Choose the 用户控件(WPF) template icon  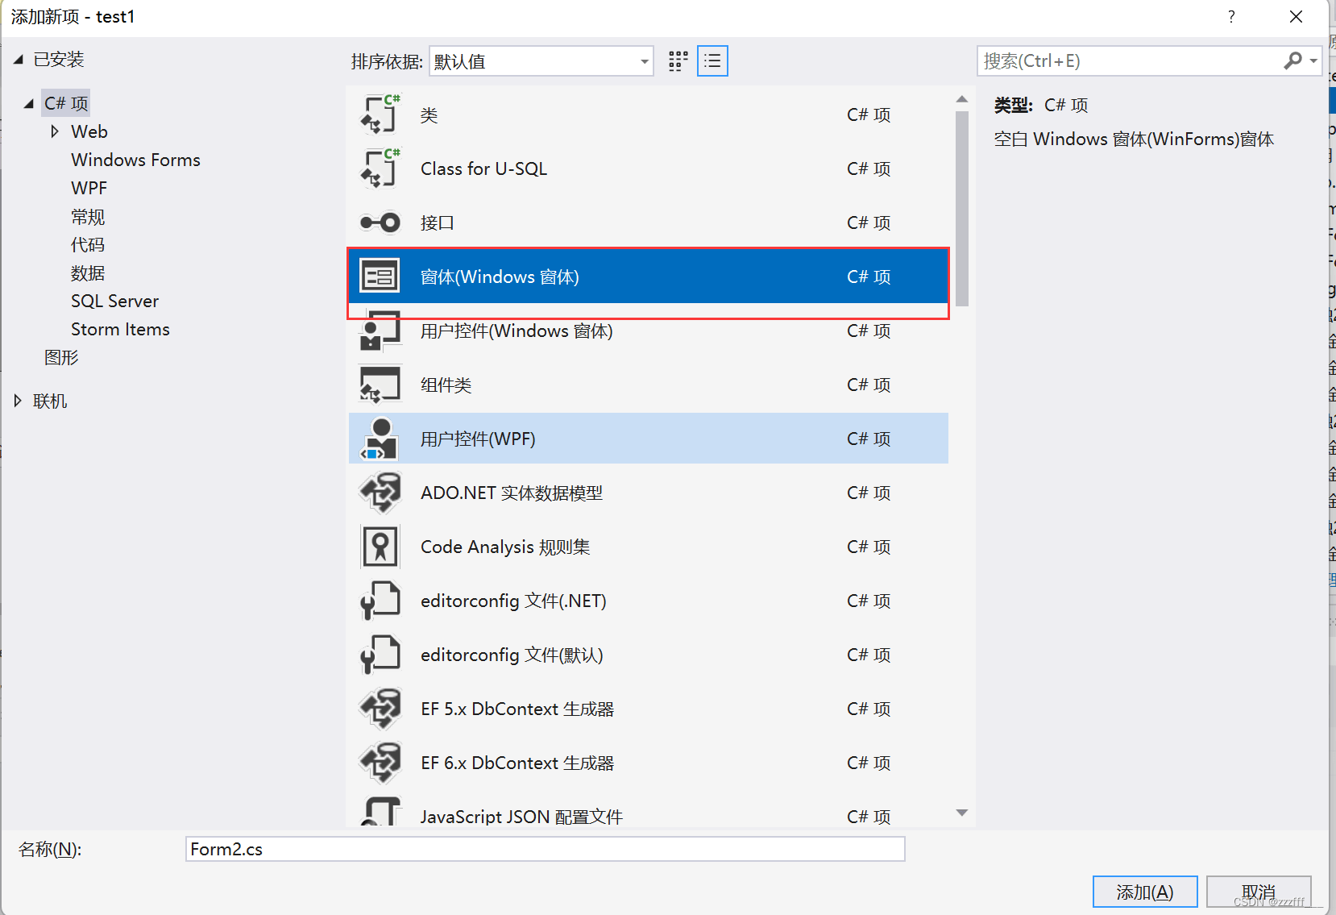[380, 438]
